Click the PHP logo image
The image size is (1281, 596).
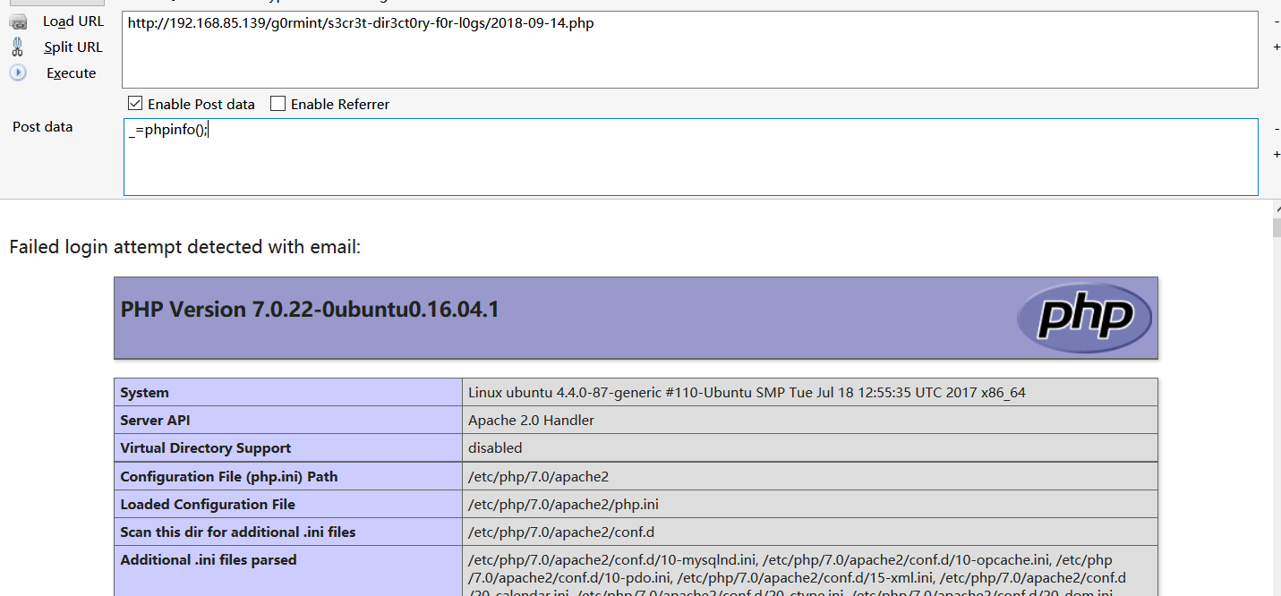coord(1084,318)
